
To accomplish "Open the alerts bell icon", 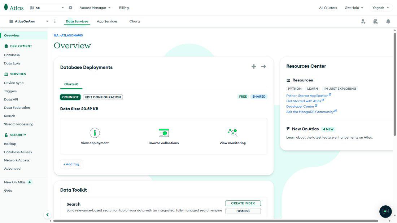I will [388, 22].
